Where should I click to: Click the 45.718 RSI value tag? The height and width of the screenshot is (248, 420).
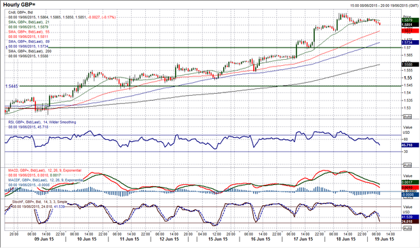(410, 145)
